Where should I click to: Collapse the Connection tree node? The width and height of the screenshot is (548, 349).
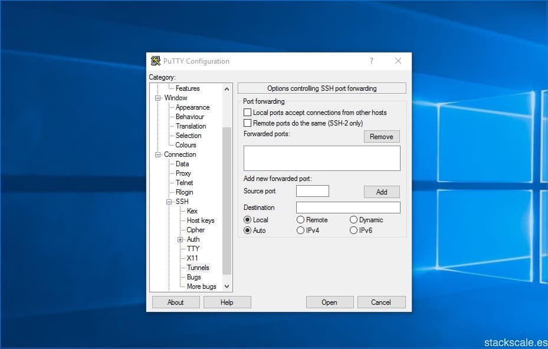coord(157,154)
